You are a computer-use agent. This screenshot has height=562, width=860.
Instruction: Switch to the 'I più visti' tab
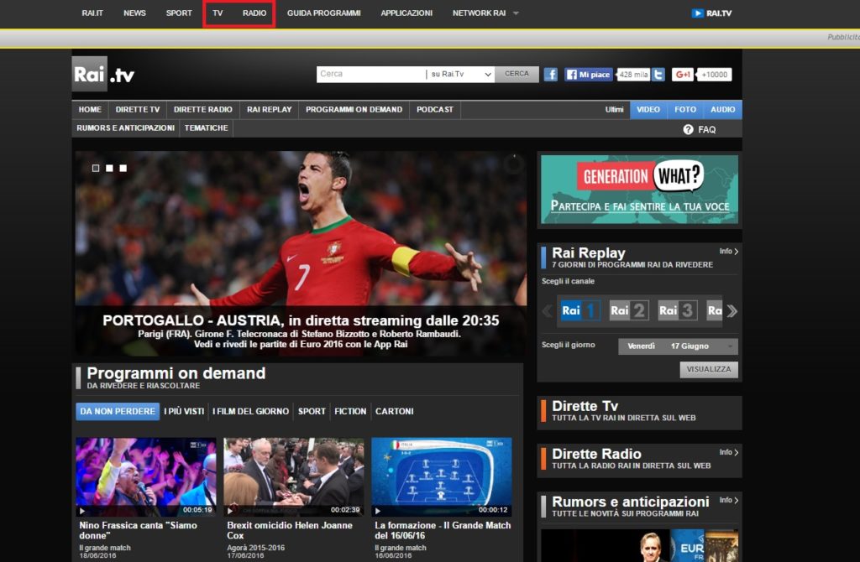pos(184,411)
